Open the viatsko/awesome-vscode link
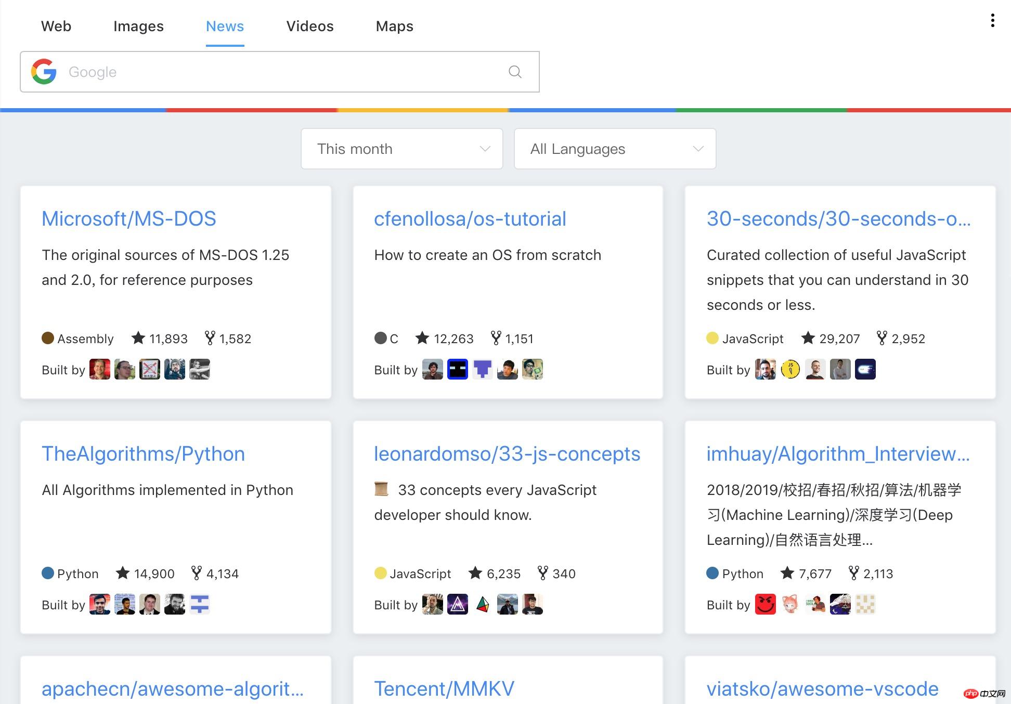 pos(822,689)
